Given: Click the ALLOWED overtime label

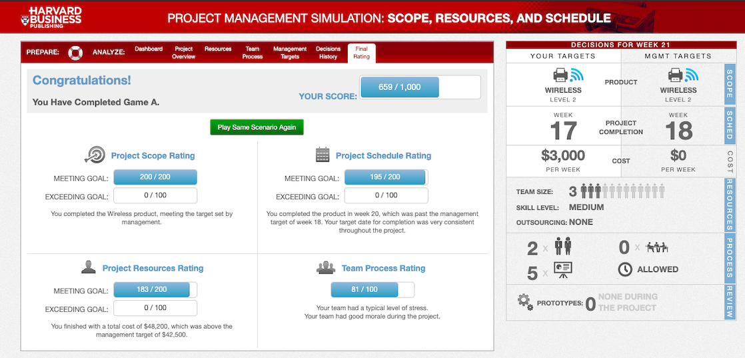Looking at the screenshot, I should (658, 269).
